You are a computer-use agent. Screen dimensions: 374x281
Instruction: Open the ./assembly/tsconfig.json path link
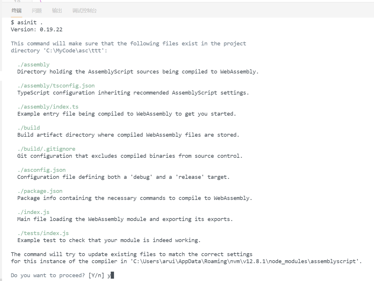tap(56, 86)
